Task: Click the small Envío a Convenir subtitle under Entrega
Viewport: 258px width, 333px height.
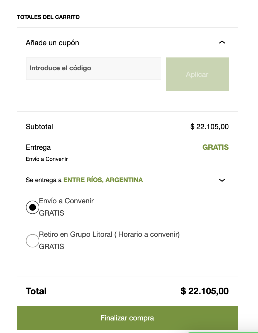Action: coord(47,159)
